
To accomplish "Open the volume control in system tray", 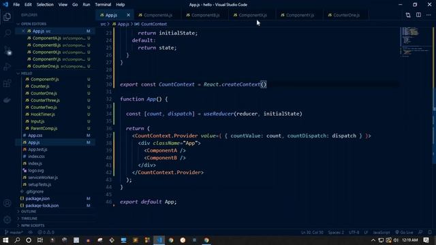I will coord(396,240).
